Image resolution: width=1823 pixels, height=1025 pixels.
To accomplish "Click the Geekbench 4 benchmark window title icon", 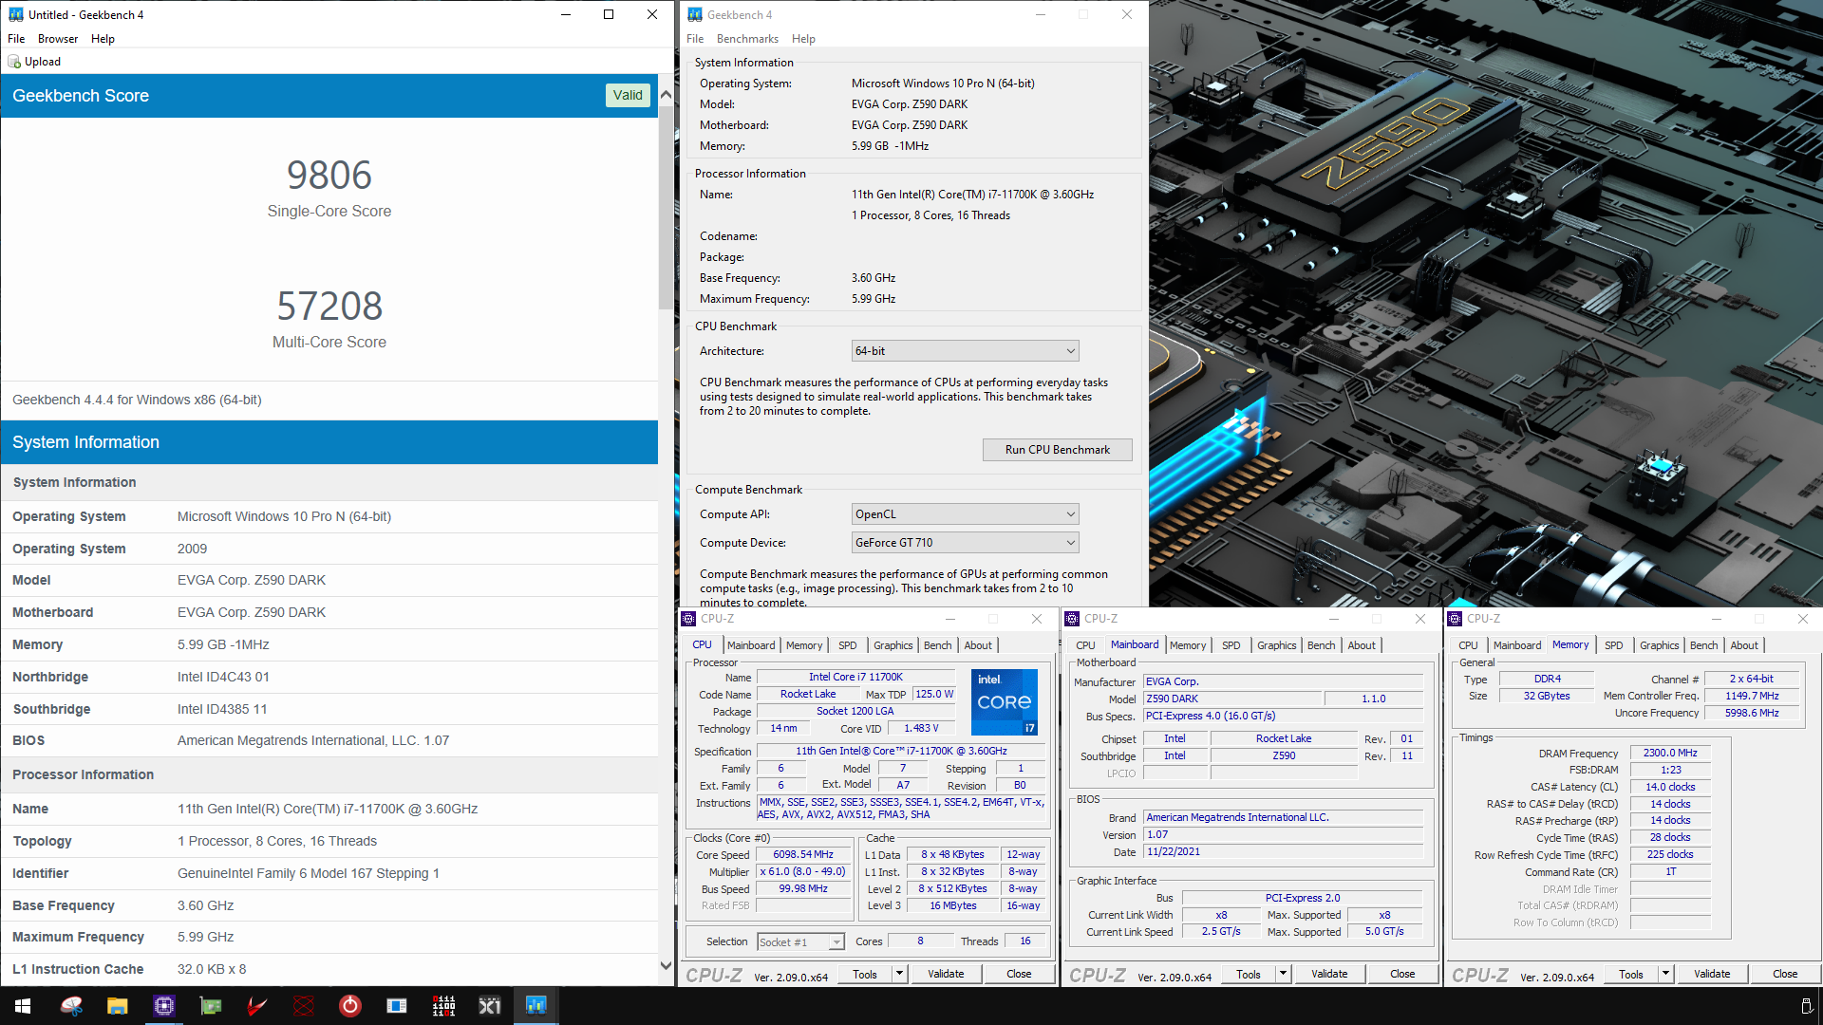I will point(695,14).
